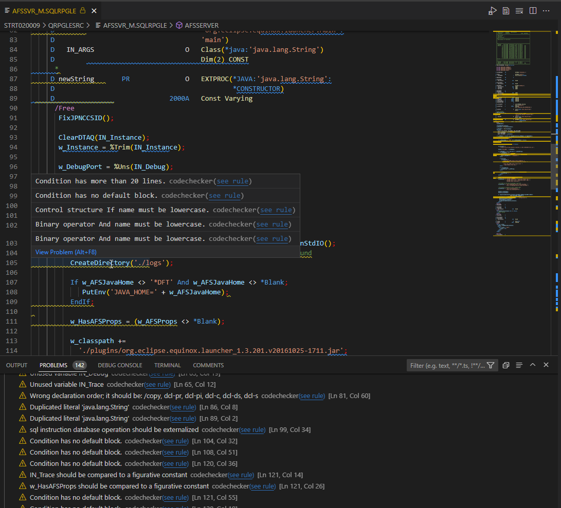
Task: Open More Actions via the ellipsis icon
Action: coord(546,10)
